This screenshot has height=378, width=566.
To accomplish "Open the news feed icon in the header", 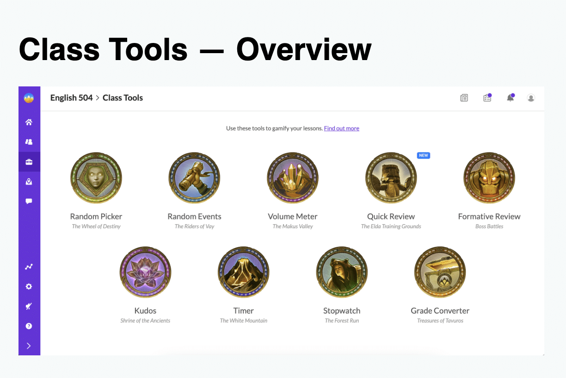I will 464,98.
